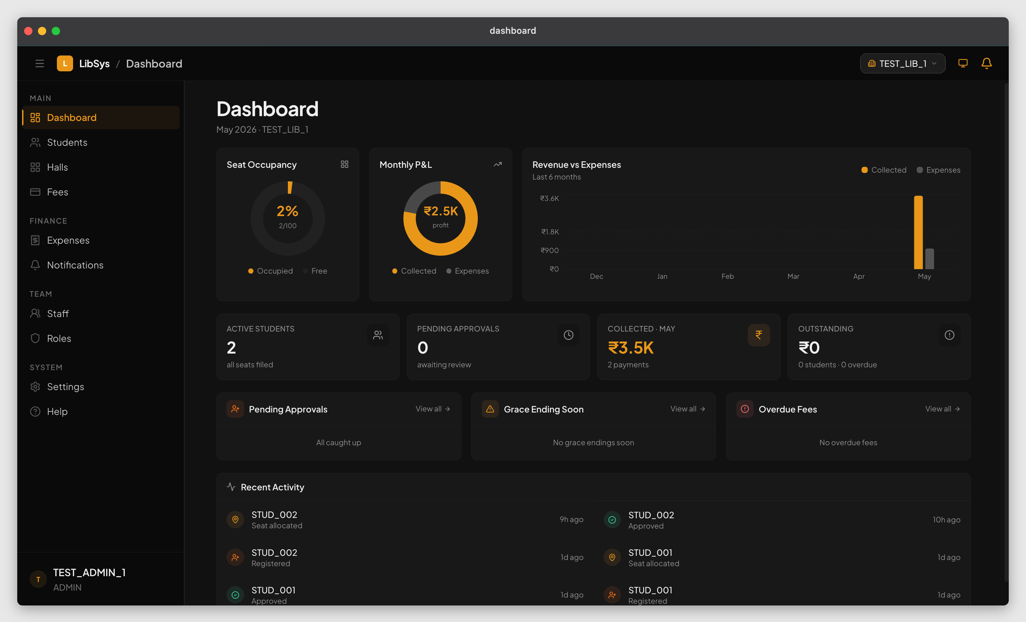The height and width of the screenshot is (622, 1026).
Task: Click the TEST_ADMIN_1 avatar in sidebar footer
Action: click(x=38, y=579)
